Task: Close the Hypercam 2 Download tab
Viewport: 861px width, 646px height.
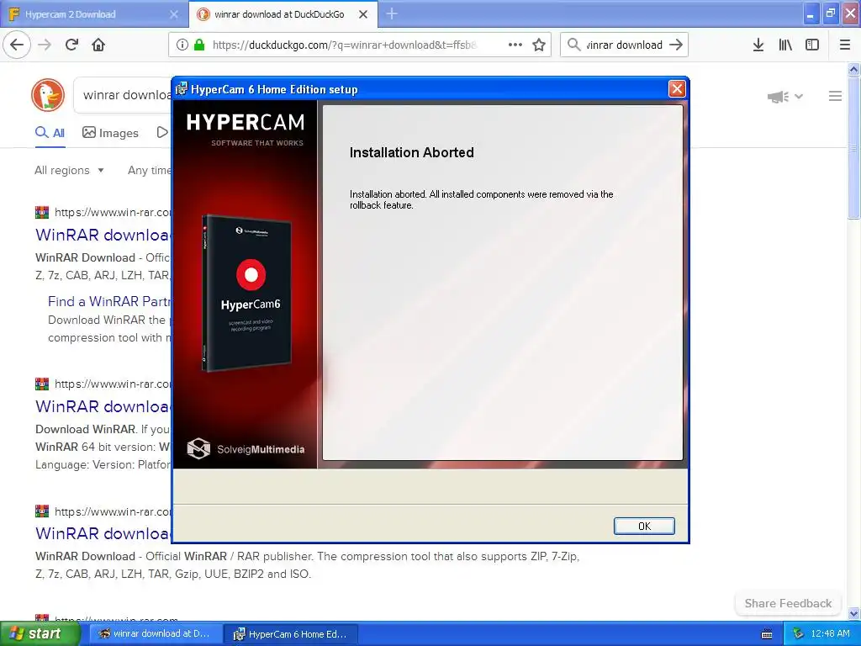Action: 173,14
